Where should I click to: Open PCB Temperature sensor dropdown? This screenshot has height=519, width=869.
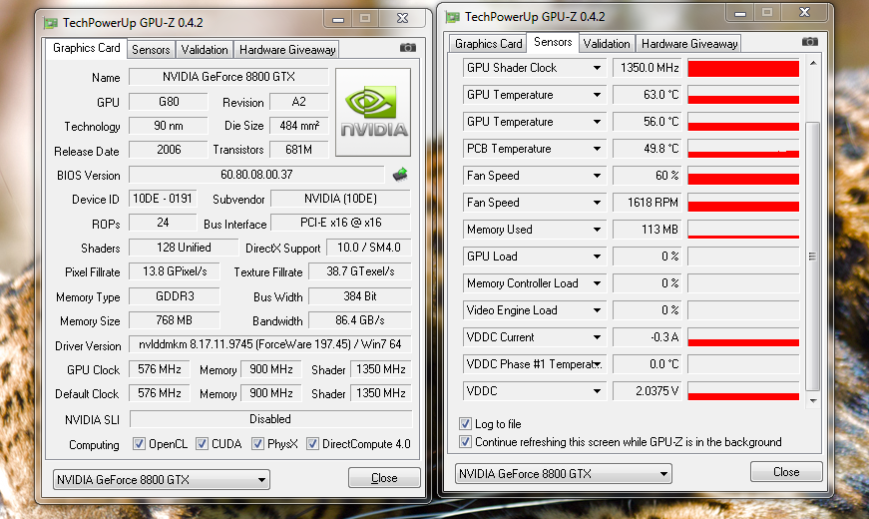[597, 149]
